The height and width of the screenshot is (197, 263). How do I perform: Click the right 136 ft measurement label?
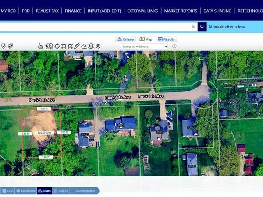tap(64, 132)
